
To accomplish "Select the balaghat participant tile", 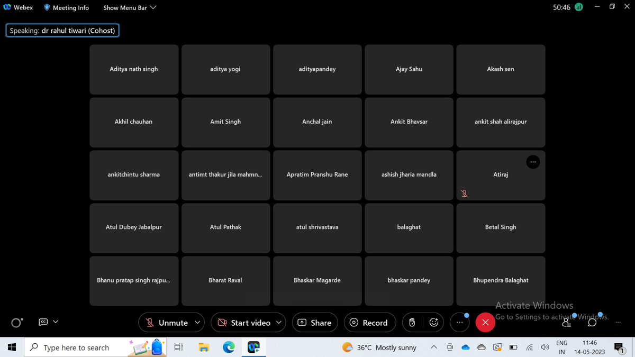I will coord(409,228).
